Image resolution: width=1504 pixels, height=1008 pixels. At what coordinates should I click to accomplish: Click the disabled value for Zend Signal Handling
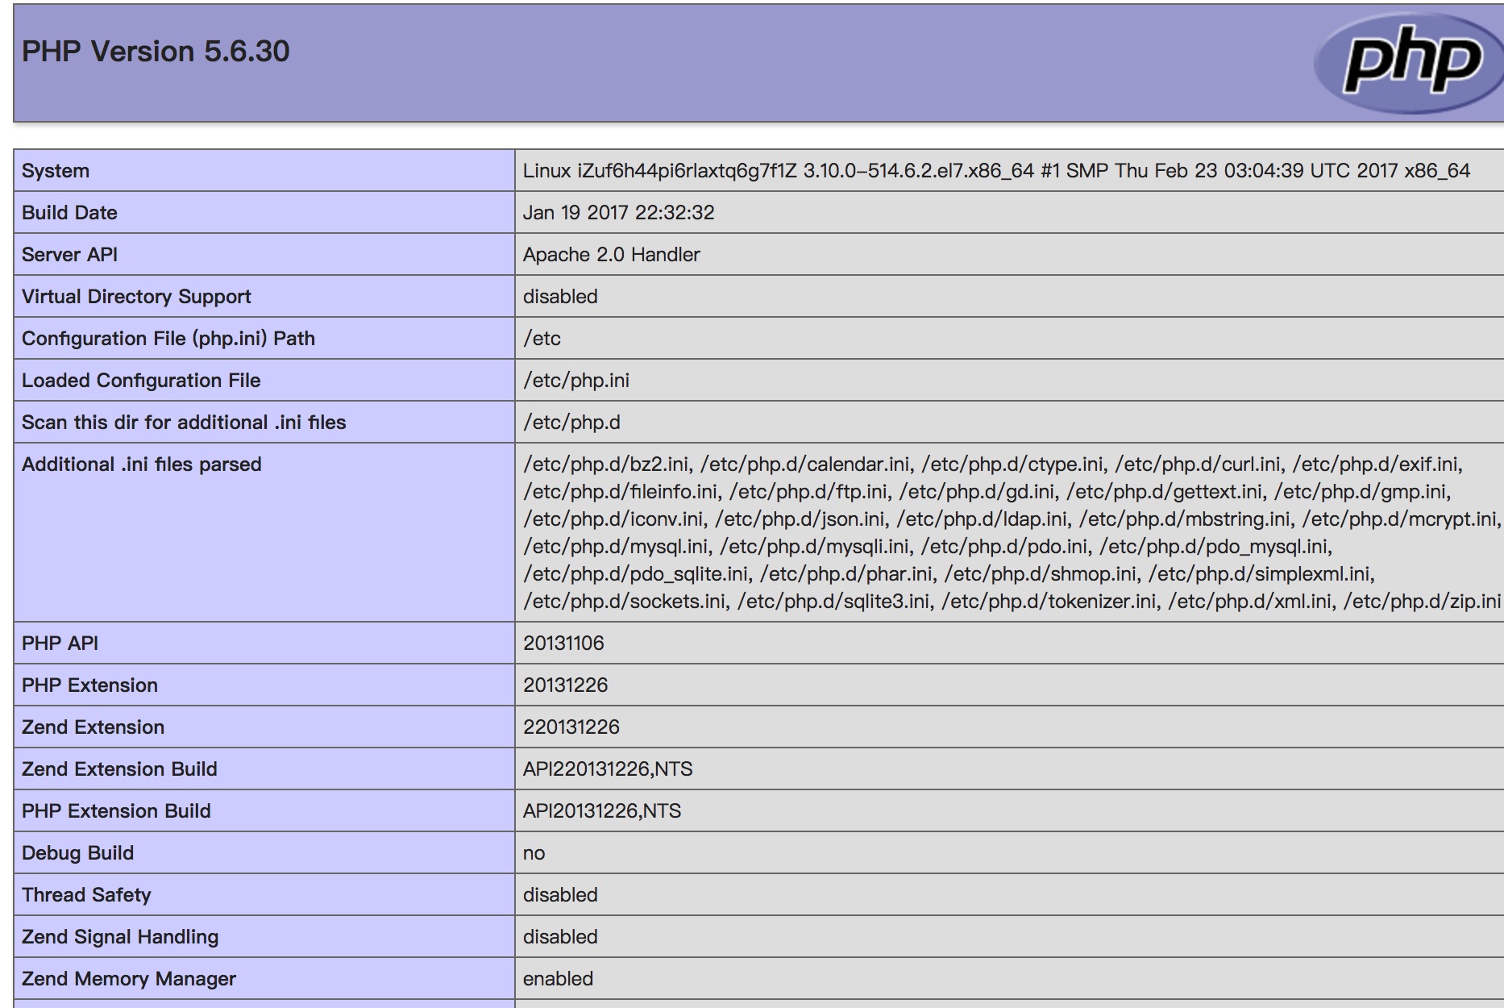560,937
